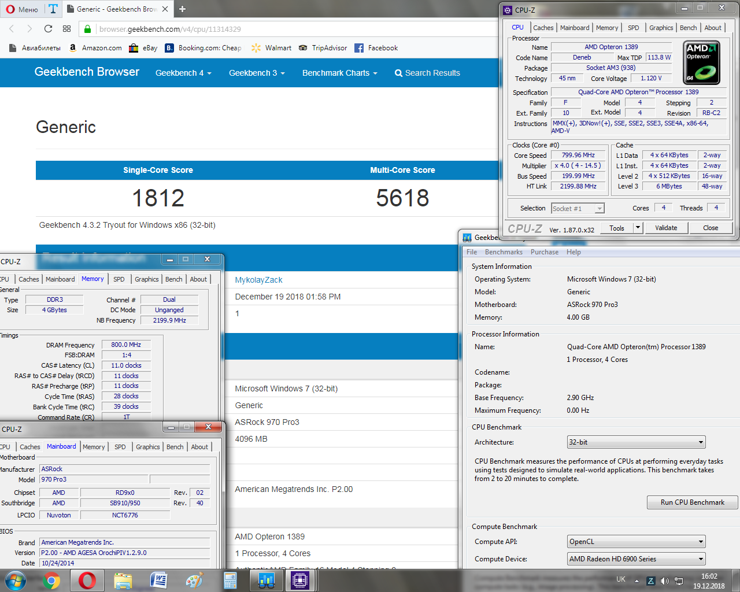Open the Walmart bookmark
The image size is (740, 592).
coord(272,48)
